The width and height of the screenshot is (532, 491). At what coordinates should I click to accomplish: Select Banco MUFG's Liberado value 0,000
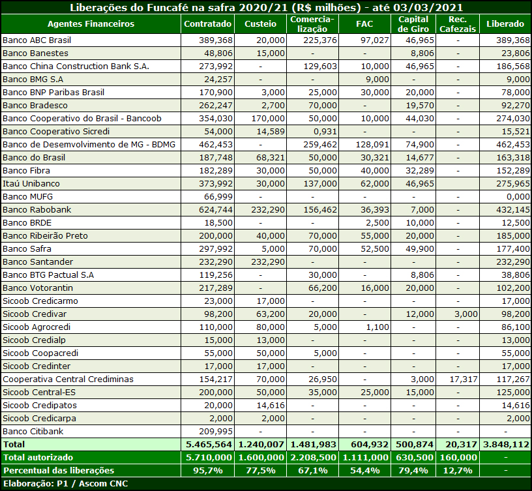pyautogui.click(x=518, y=197)
